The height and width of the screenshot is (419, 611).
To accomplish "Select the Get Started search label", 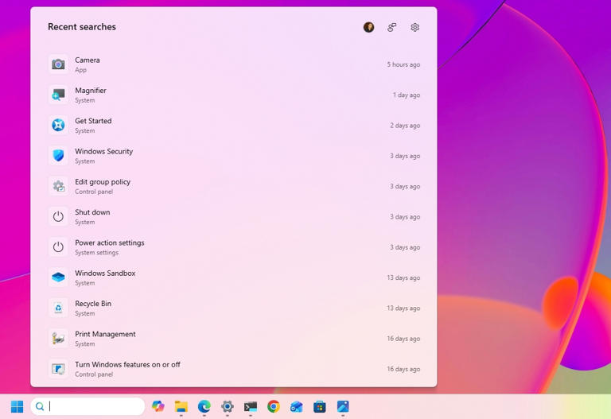I will 93,121.
